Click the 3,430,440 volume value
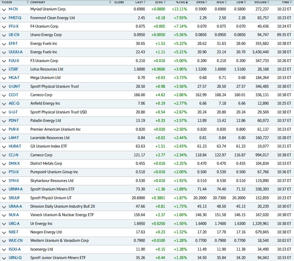Image resolution: width=294 pixels, height=261 pixels. [260, 52]
